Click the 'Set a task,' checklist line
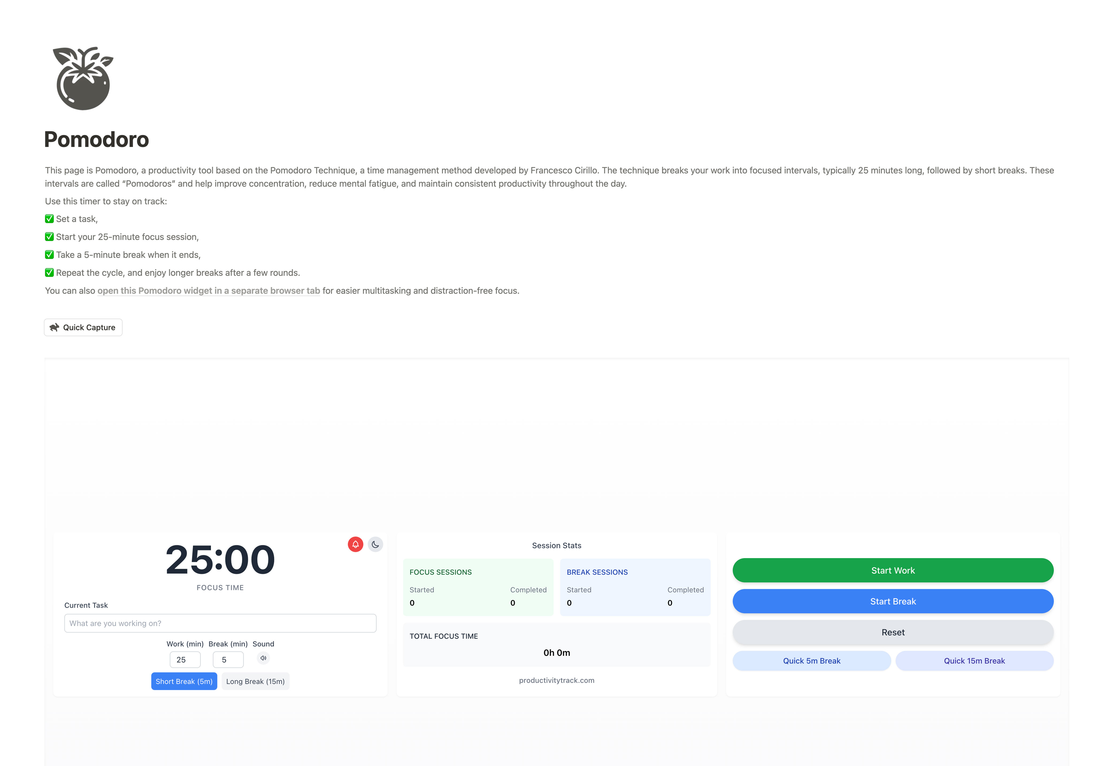Screen dimensions: 1095x766 (x=72, y=219)
